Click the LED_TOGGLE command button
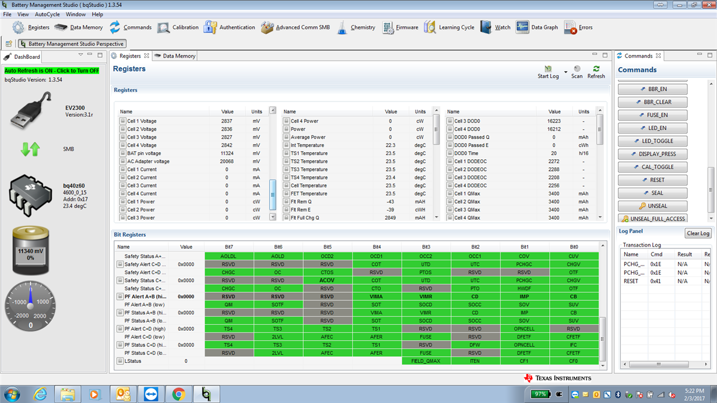 click(652, 141)
